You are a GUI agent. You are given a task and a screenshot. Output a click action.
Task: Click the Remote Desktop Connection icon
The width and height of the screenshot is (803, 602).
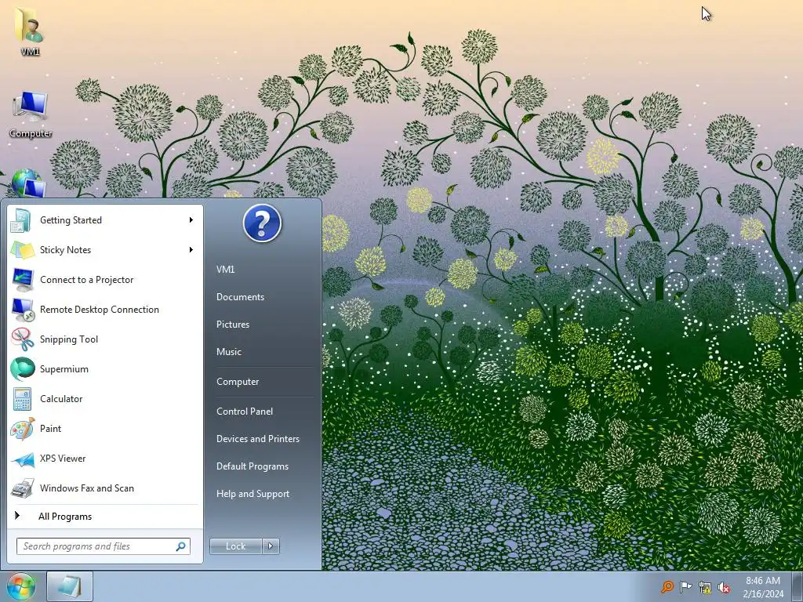(x=22, y=310)
